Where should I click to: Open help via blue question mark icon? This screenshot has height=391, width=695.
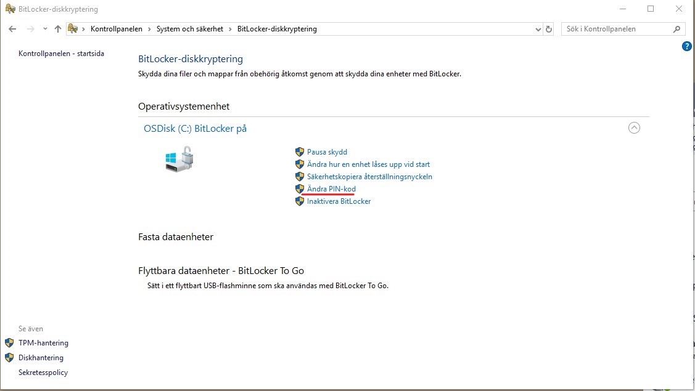pos(686,46)
